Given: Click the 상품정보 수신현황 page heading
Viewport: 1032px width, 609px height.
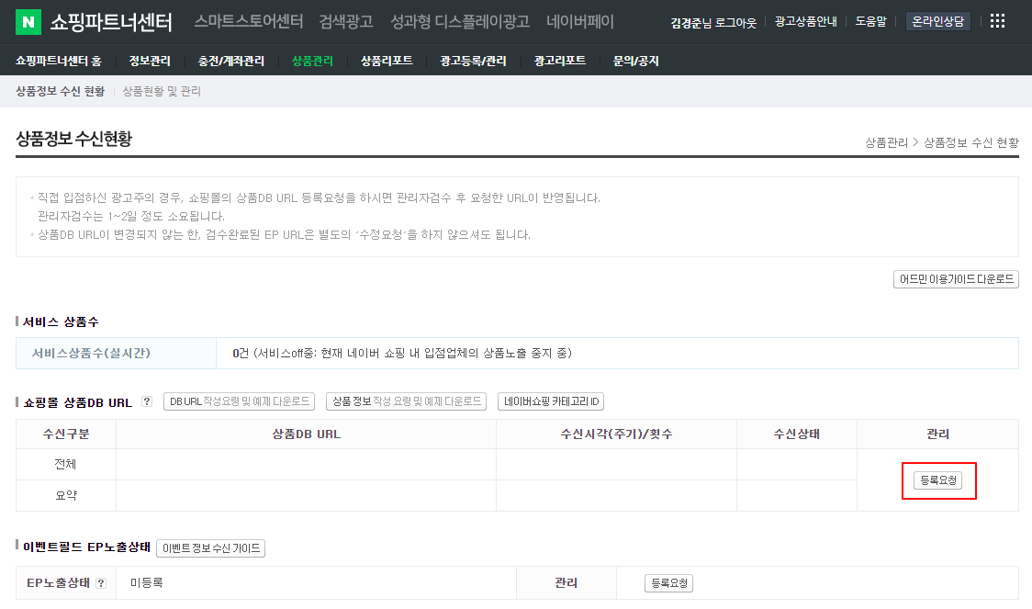Looking at the screenshot, I should tap(73, 139).
